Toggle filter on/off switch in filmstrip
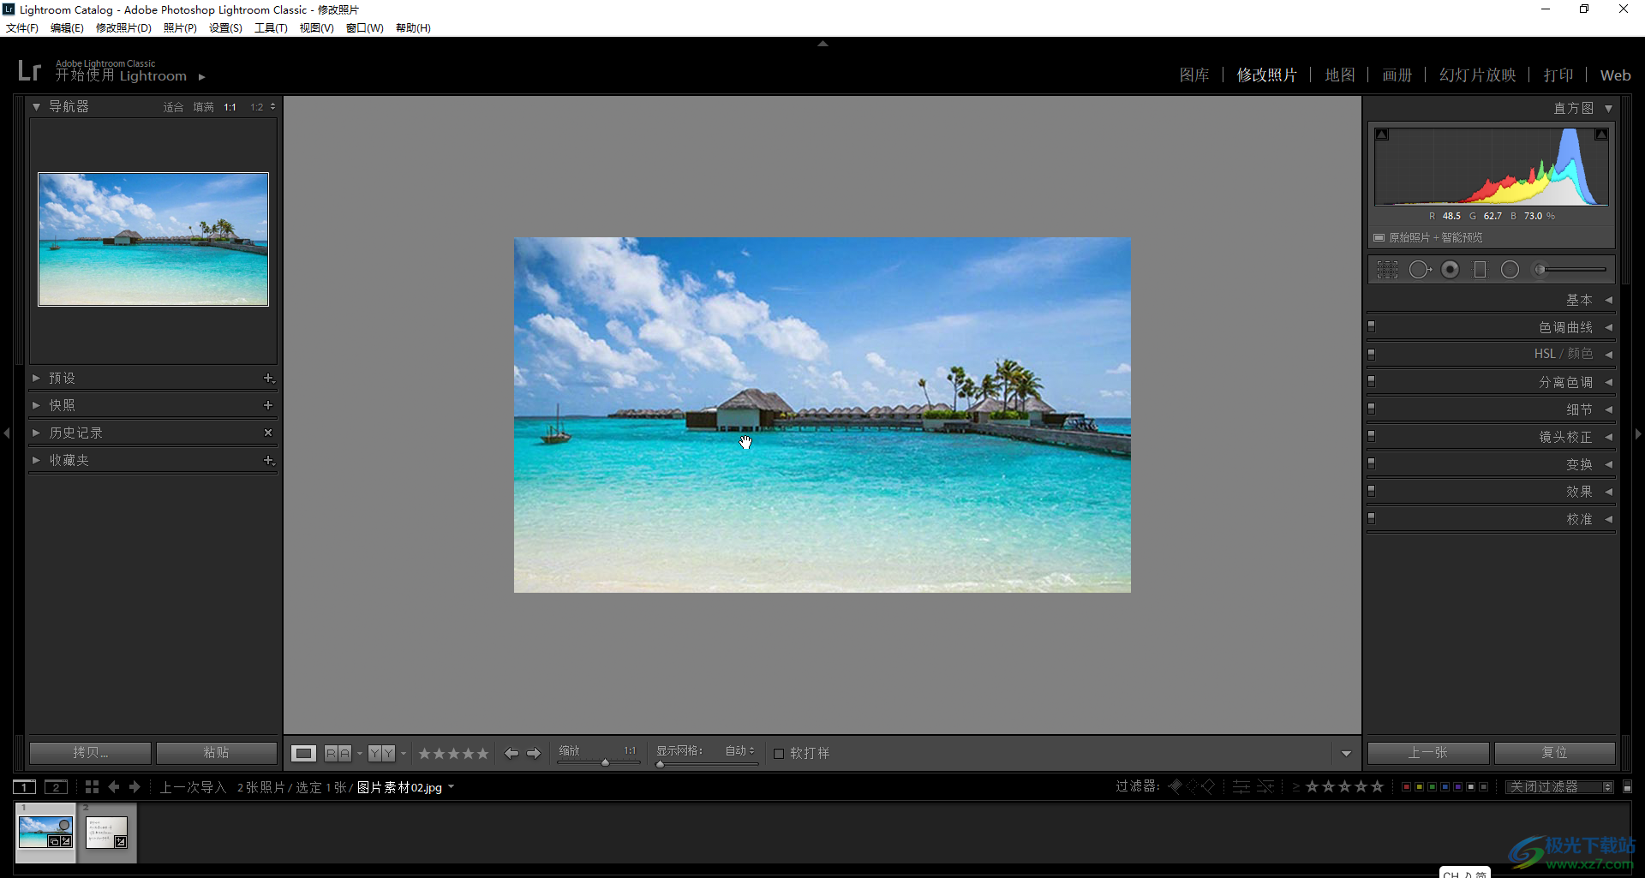The width and height of the screenshot is (1645, 878). click(x=1628, y=786)
